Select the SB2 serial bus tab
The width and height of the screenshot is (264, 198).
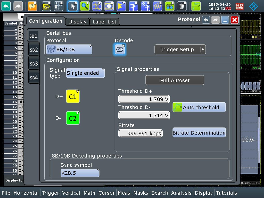coord(34,49)
